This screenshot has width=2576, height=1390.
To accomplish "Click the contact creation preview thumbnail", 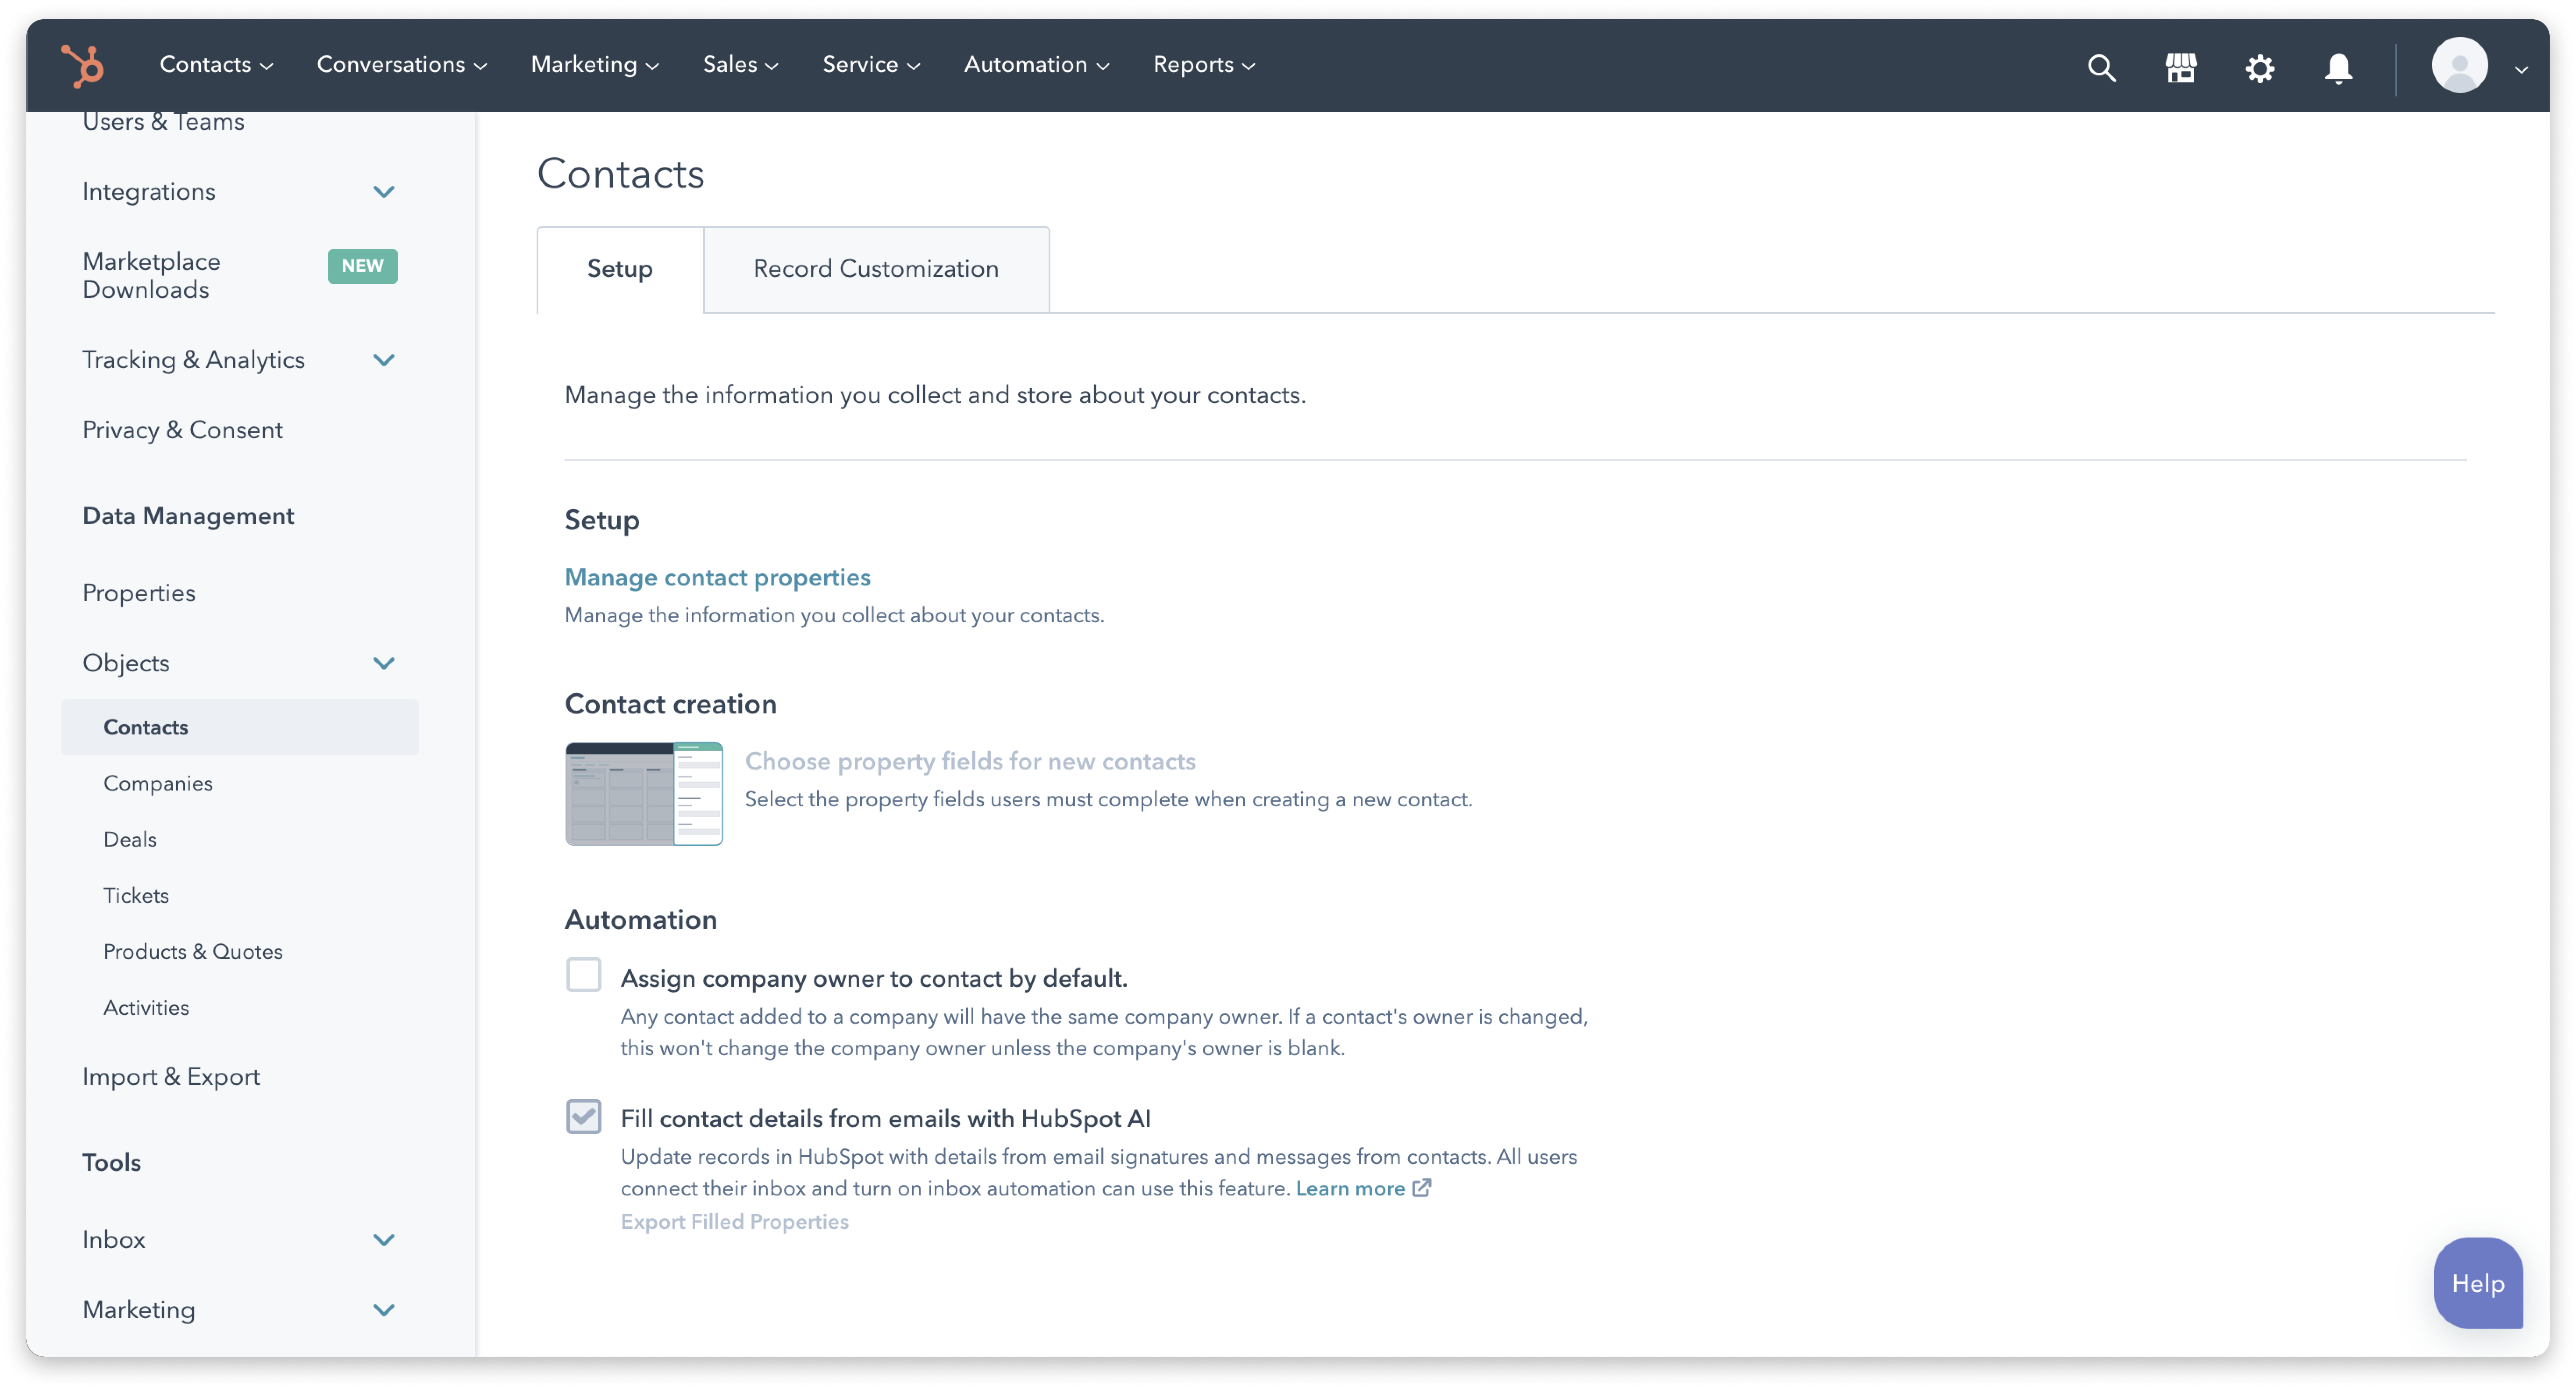I will 644,794.
